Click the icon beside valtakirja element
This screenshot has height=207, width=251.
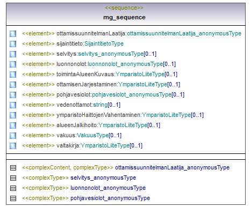point(13,146)
